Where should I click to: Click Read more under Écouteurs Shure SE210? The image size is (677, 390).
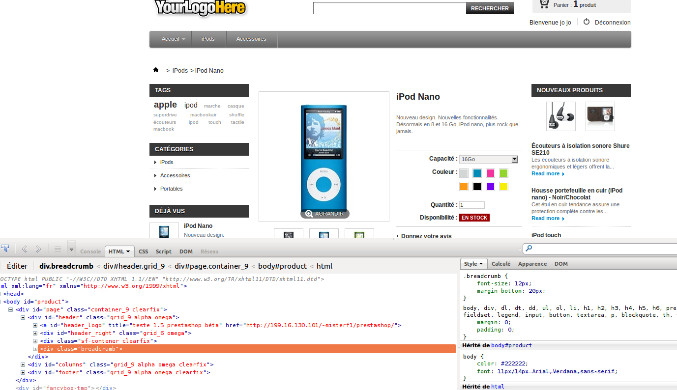(x=548, y=173)
